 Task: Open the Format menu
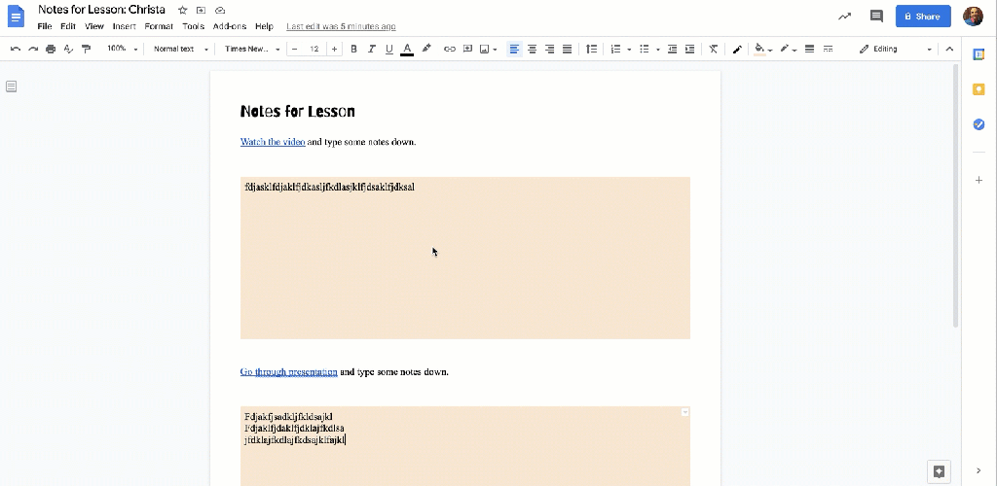159,26
